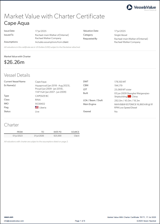Open the veson.com footer link
This screenshot has height=224, width=160.
tap(9, 217)
